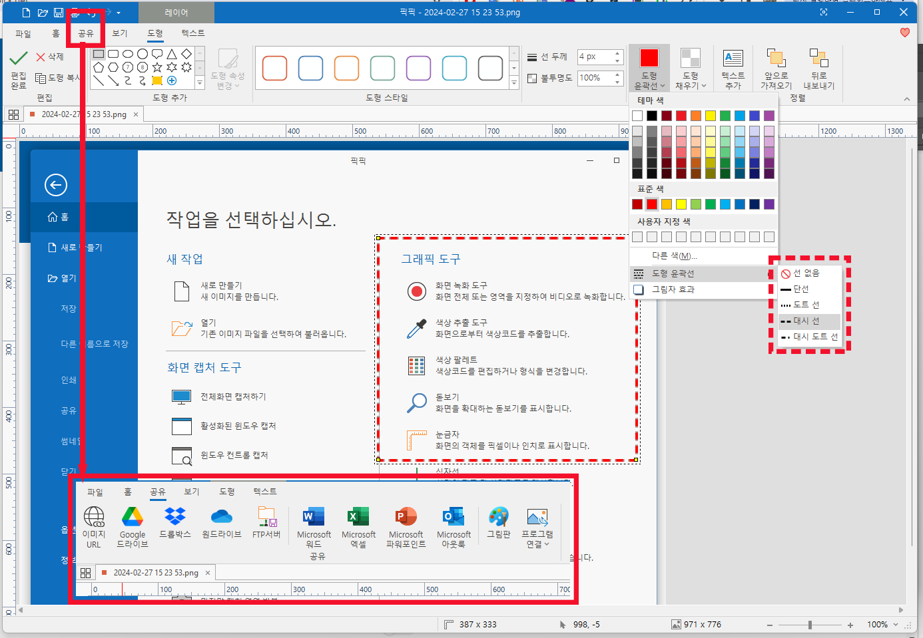Click the Open file icon in title bar
The image size is (923, 638).
point(43,13)
